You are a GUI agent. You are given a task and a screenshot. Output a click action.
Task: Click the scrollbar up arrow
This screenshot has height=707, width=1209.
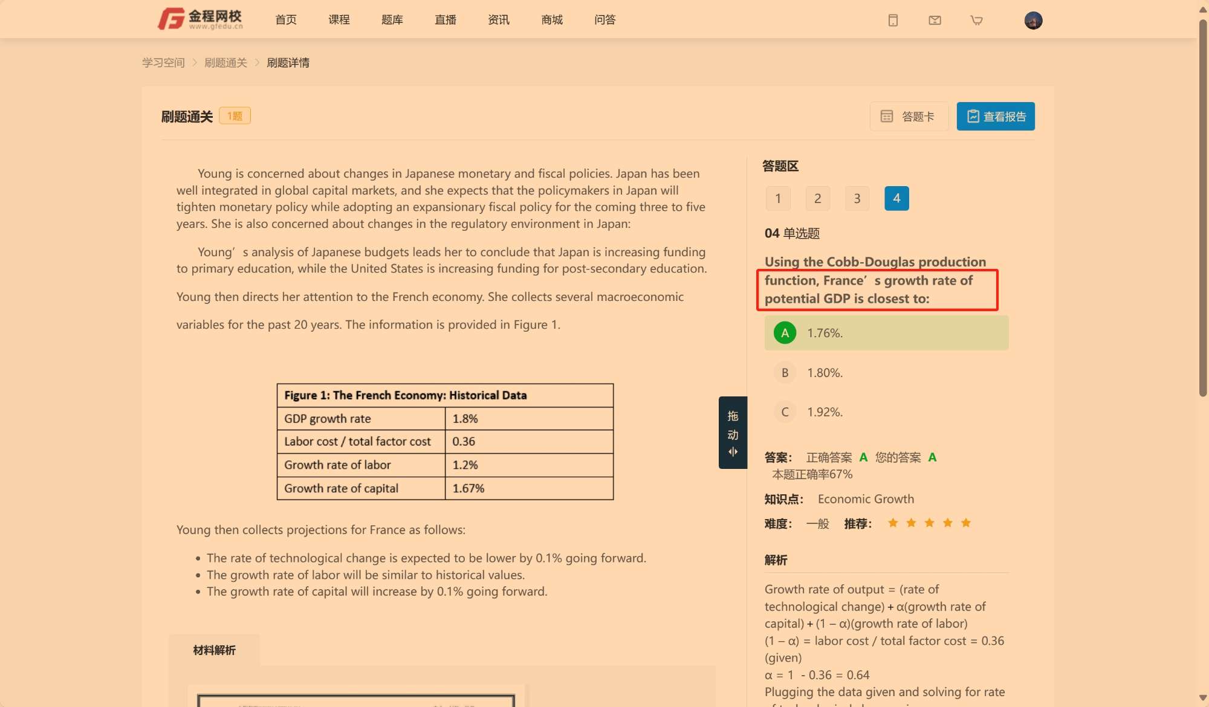tap(1203, 10)
